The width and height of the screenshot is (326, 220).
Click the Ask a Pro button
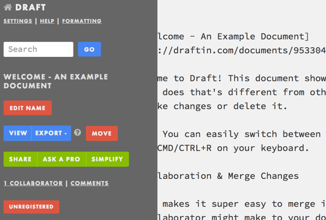[61, 159]
